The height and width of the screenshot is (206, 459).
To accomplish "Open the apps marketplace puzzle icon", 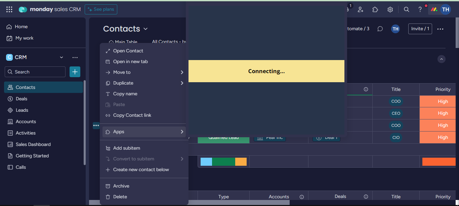I will (375, 9).
